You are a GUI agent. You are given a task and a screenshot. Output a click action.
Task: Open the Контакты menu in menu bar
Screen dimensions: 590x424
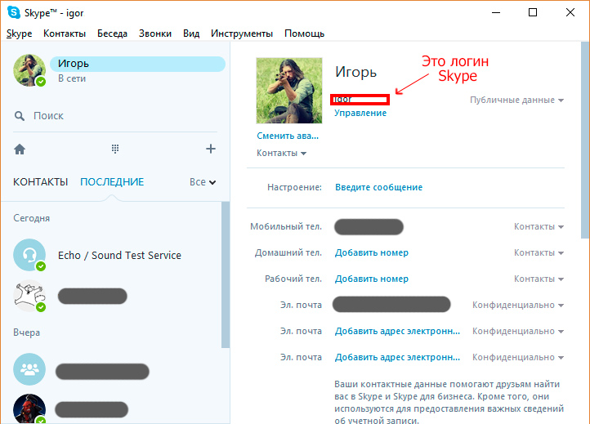point(65,33)
